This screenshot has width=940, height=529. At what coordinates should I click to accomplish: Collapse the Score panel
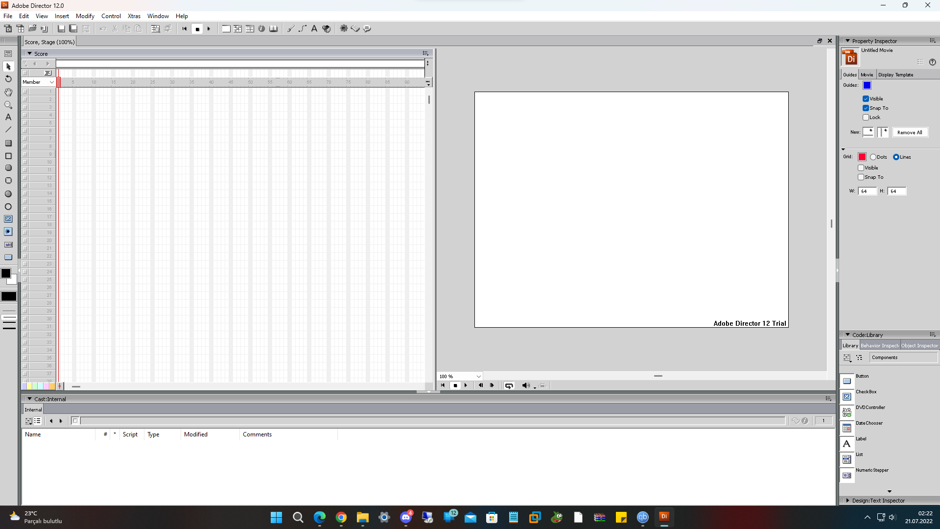point(30,53)
